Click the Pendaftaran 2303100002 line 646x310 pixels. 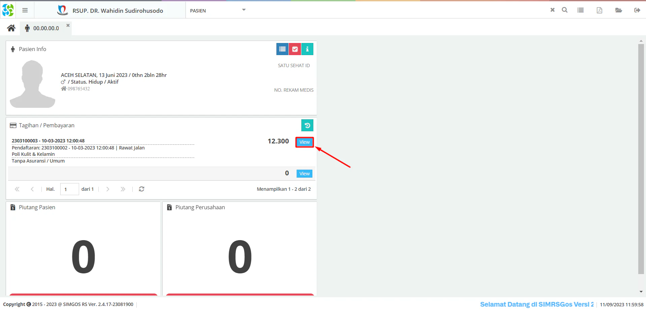click(x=78, y=148)
